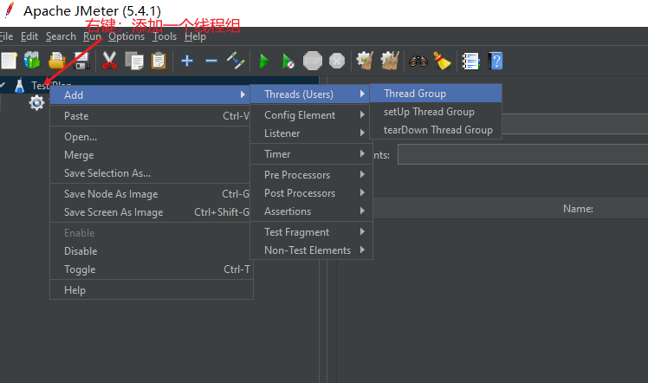648x383 pixels.
Task: Open the Edit menu
Action: [x=29, y=36]
